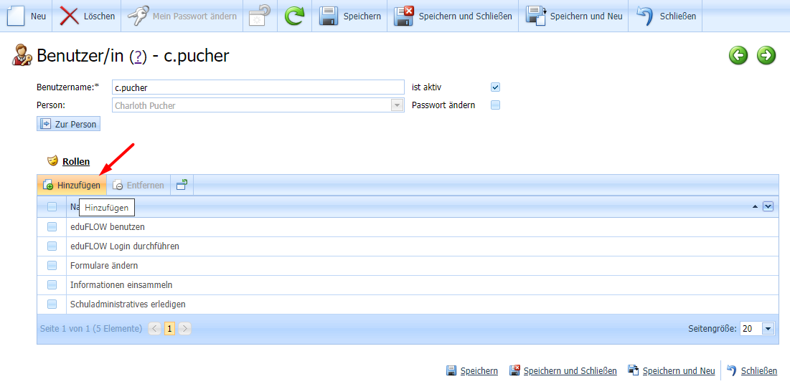This screenshot has height=384, width=790.
Task: Go to previous user with green left arrow
Action: [x=738, y=55]
